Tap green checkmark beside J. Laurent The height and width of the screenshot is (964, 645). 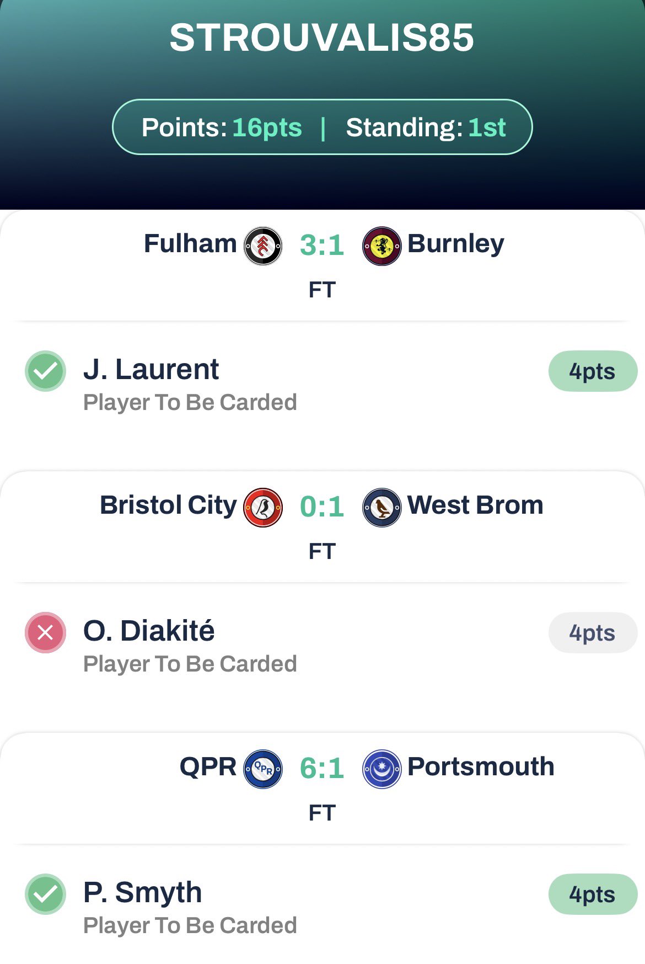pos(45,371)
